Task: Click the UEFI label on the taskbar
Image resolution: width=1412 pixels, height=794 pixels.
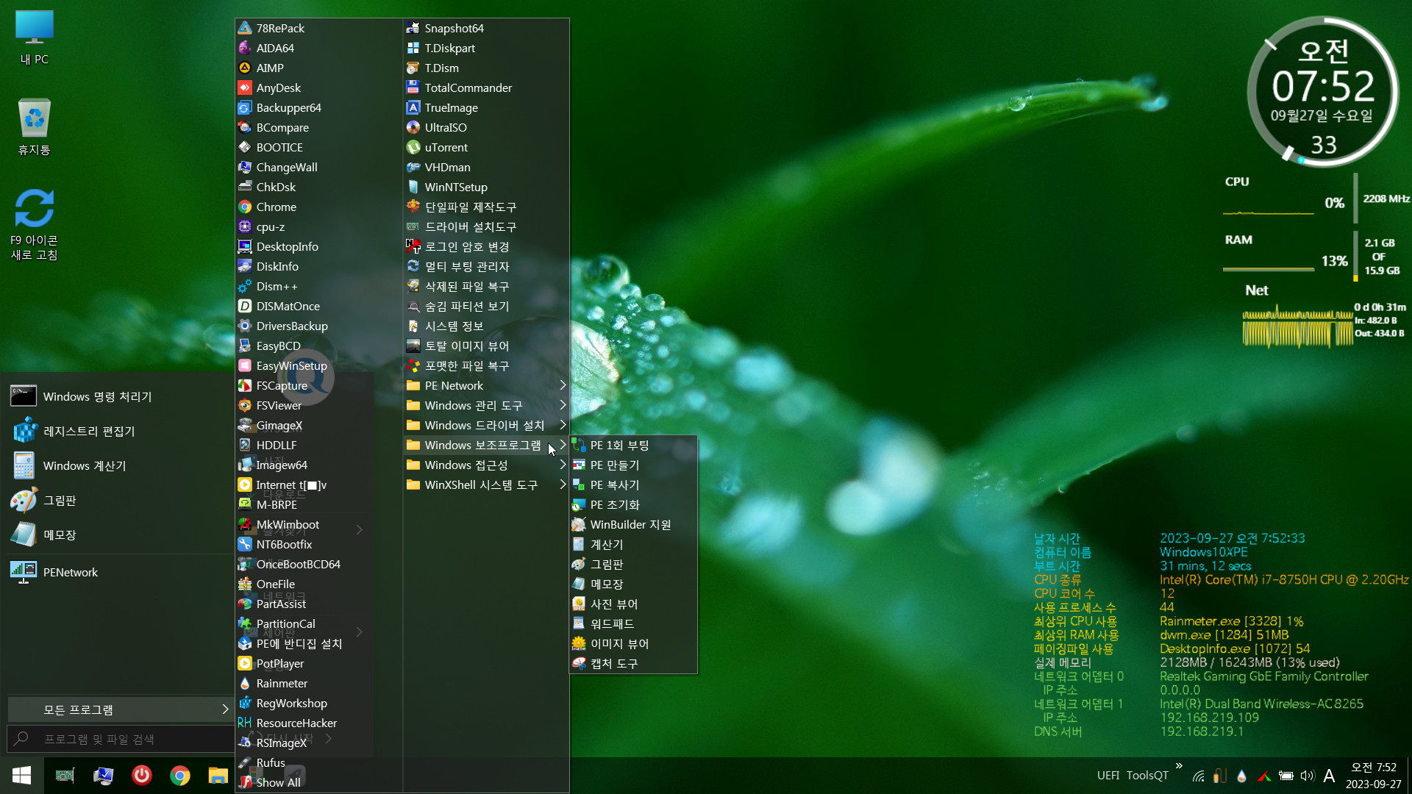Action: (x=1108, y=775)
